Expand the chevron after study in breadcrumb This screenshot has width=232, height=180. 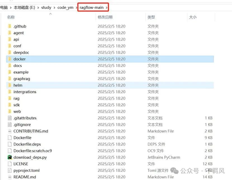click(54, 8)
